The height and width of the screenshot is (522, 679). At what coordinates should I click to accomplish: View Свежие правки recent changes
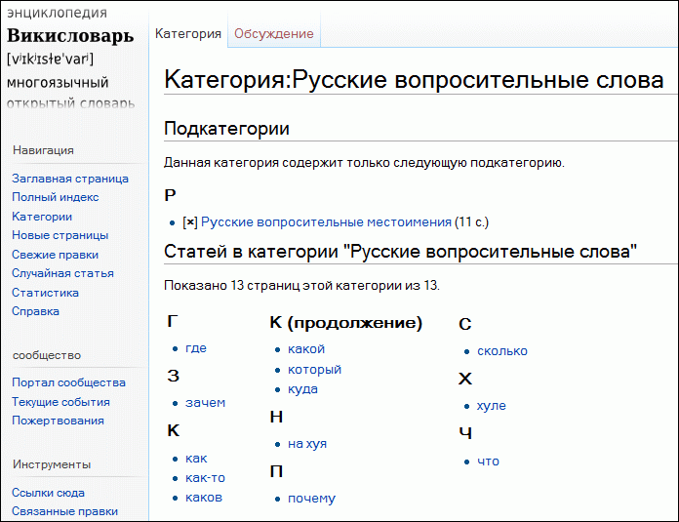point(55,255)
